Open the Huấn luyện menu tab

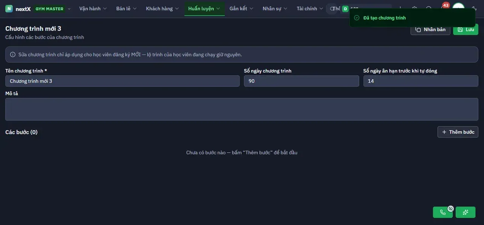coord(204,9)
